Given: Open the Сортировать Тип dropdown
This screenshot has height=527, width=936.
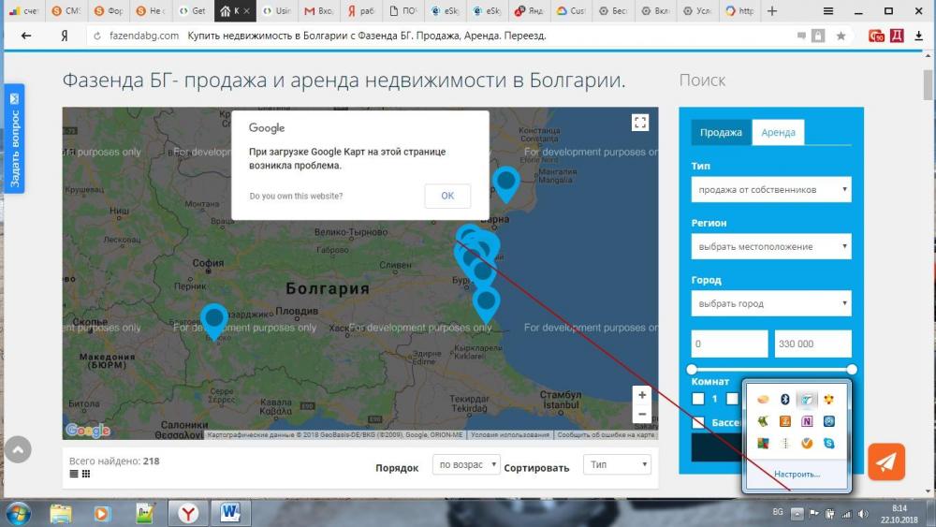Looking at the screenshot, I should (x=617, y=464).
